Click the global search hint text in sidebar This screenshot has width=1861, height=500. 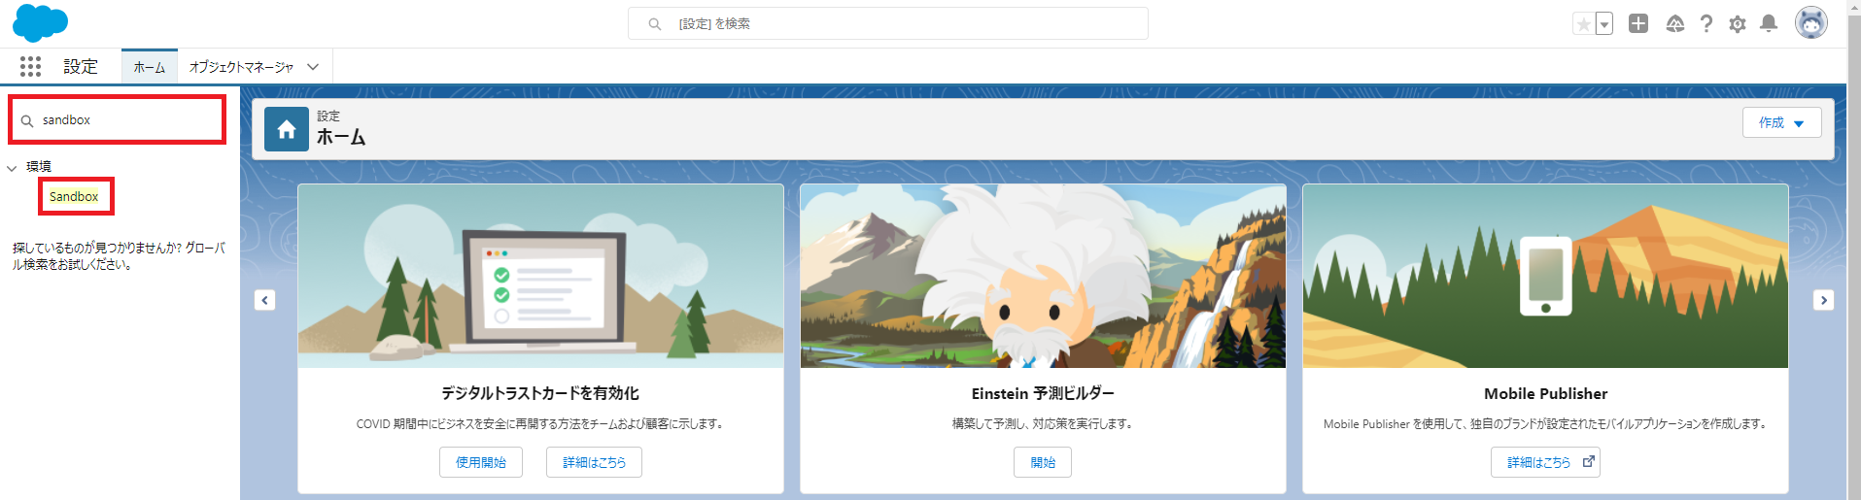coord(118,255)
